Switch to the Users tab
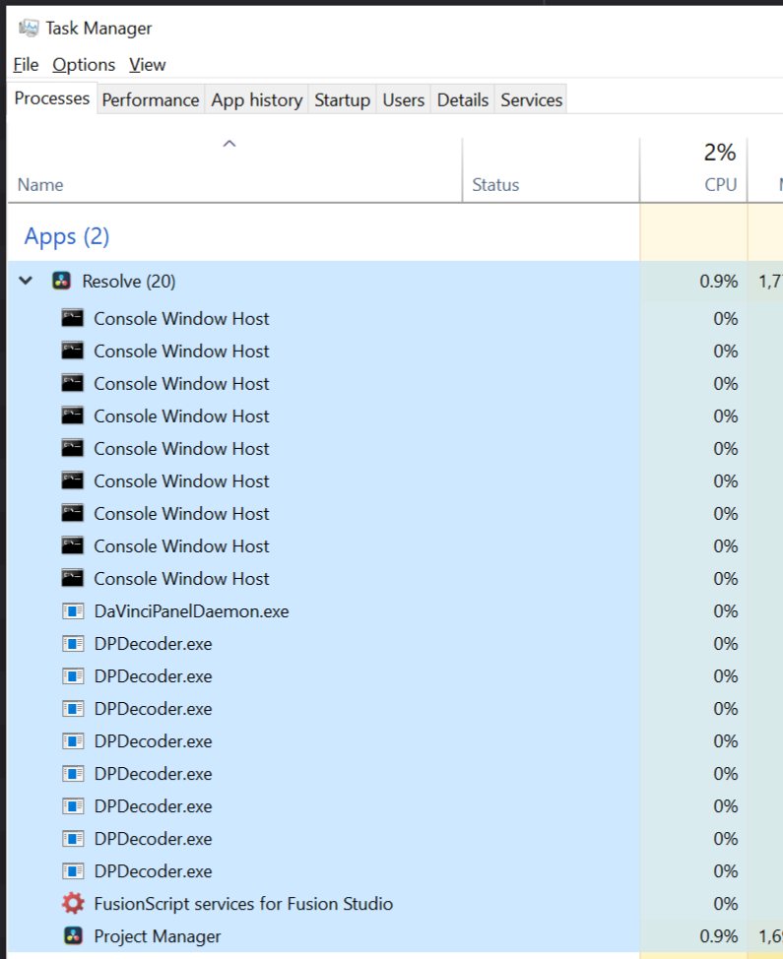The width and height of the screenshot is (783, 959). [403, 99]
